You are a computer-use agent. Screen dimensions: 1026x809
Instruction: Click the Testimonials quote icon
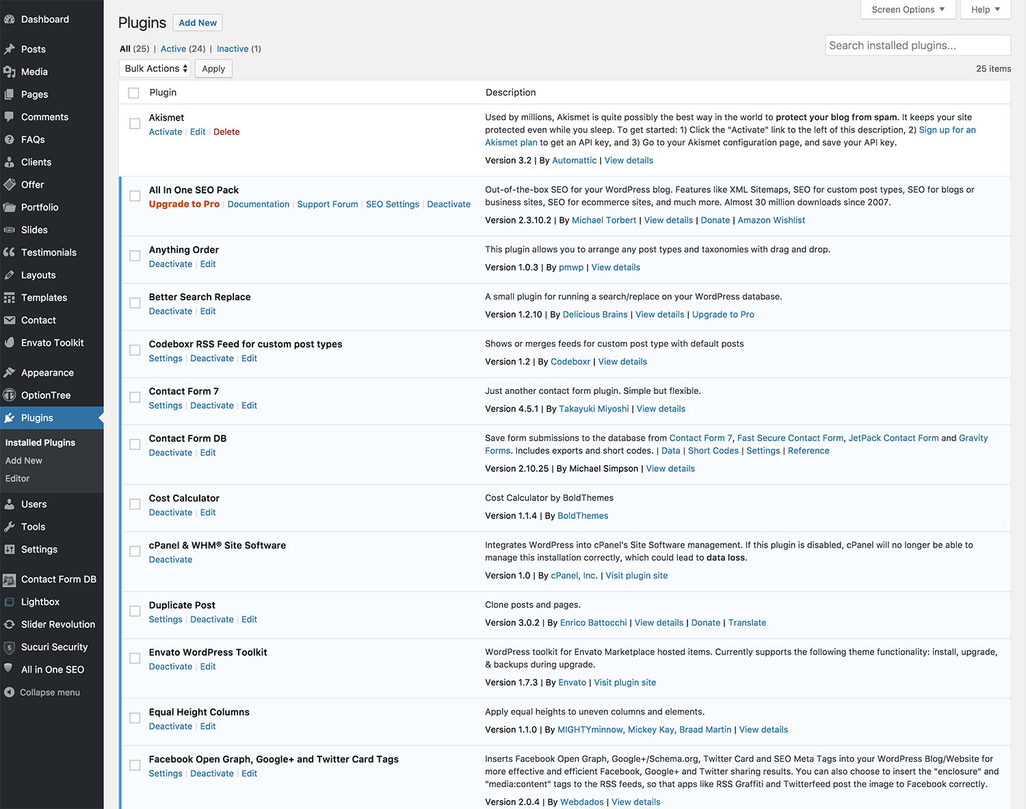[10, 252]
